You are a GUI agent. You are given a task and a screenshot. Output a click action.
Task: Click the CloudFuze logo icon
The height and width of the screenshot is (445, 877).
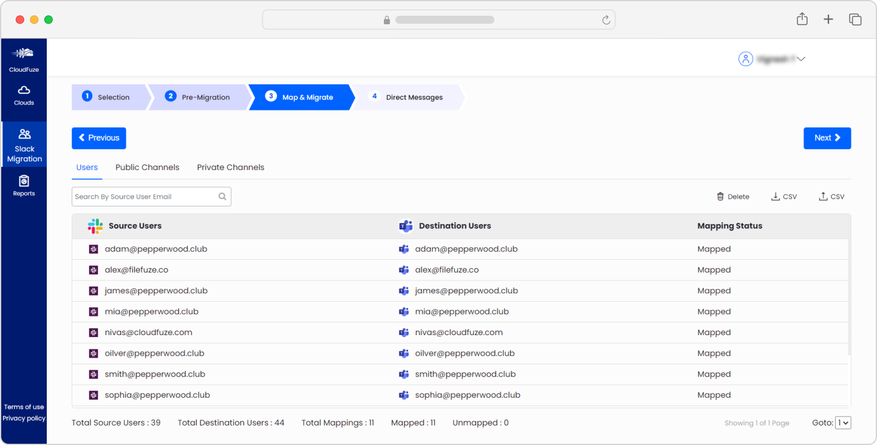coord(24,53)
